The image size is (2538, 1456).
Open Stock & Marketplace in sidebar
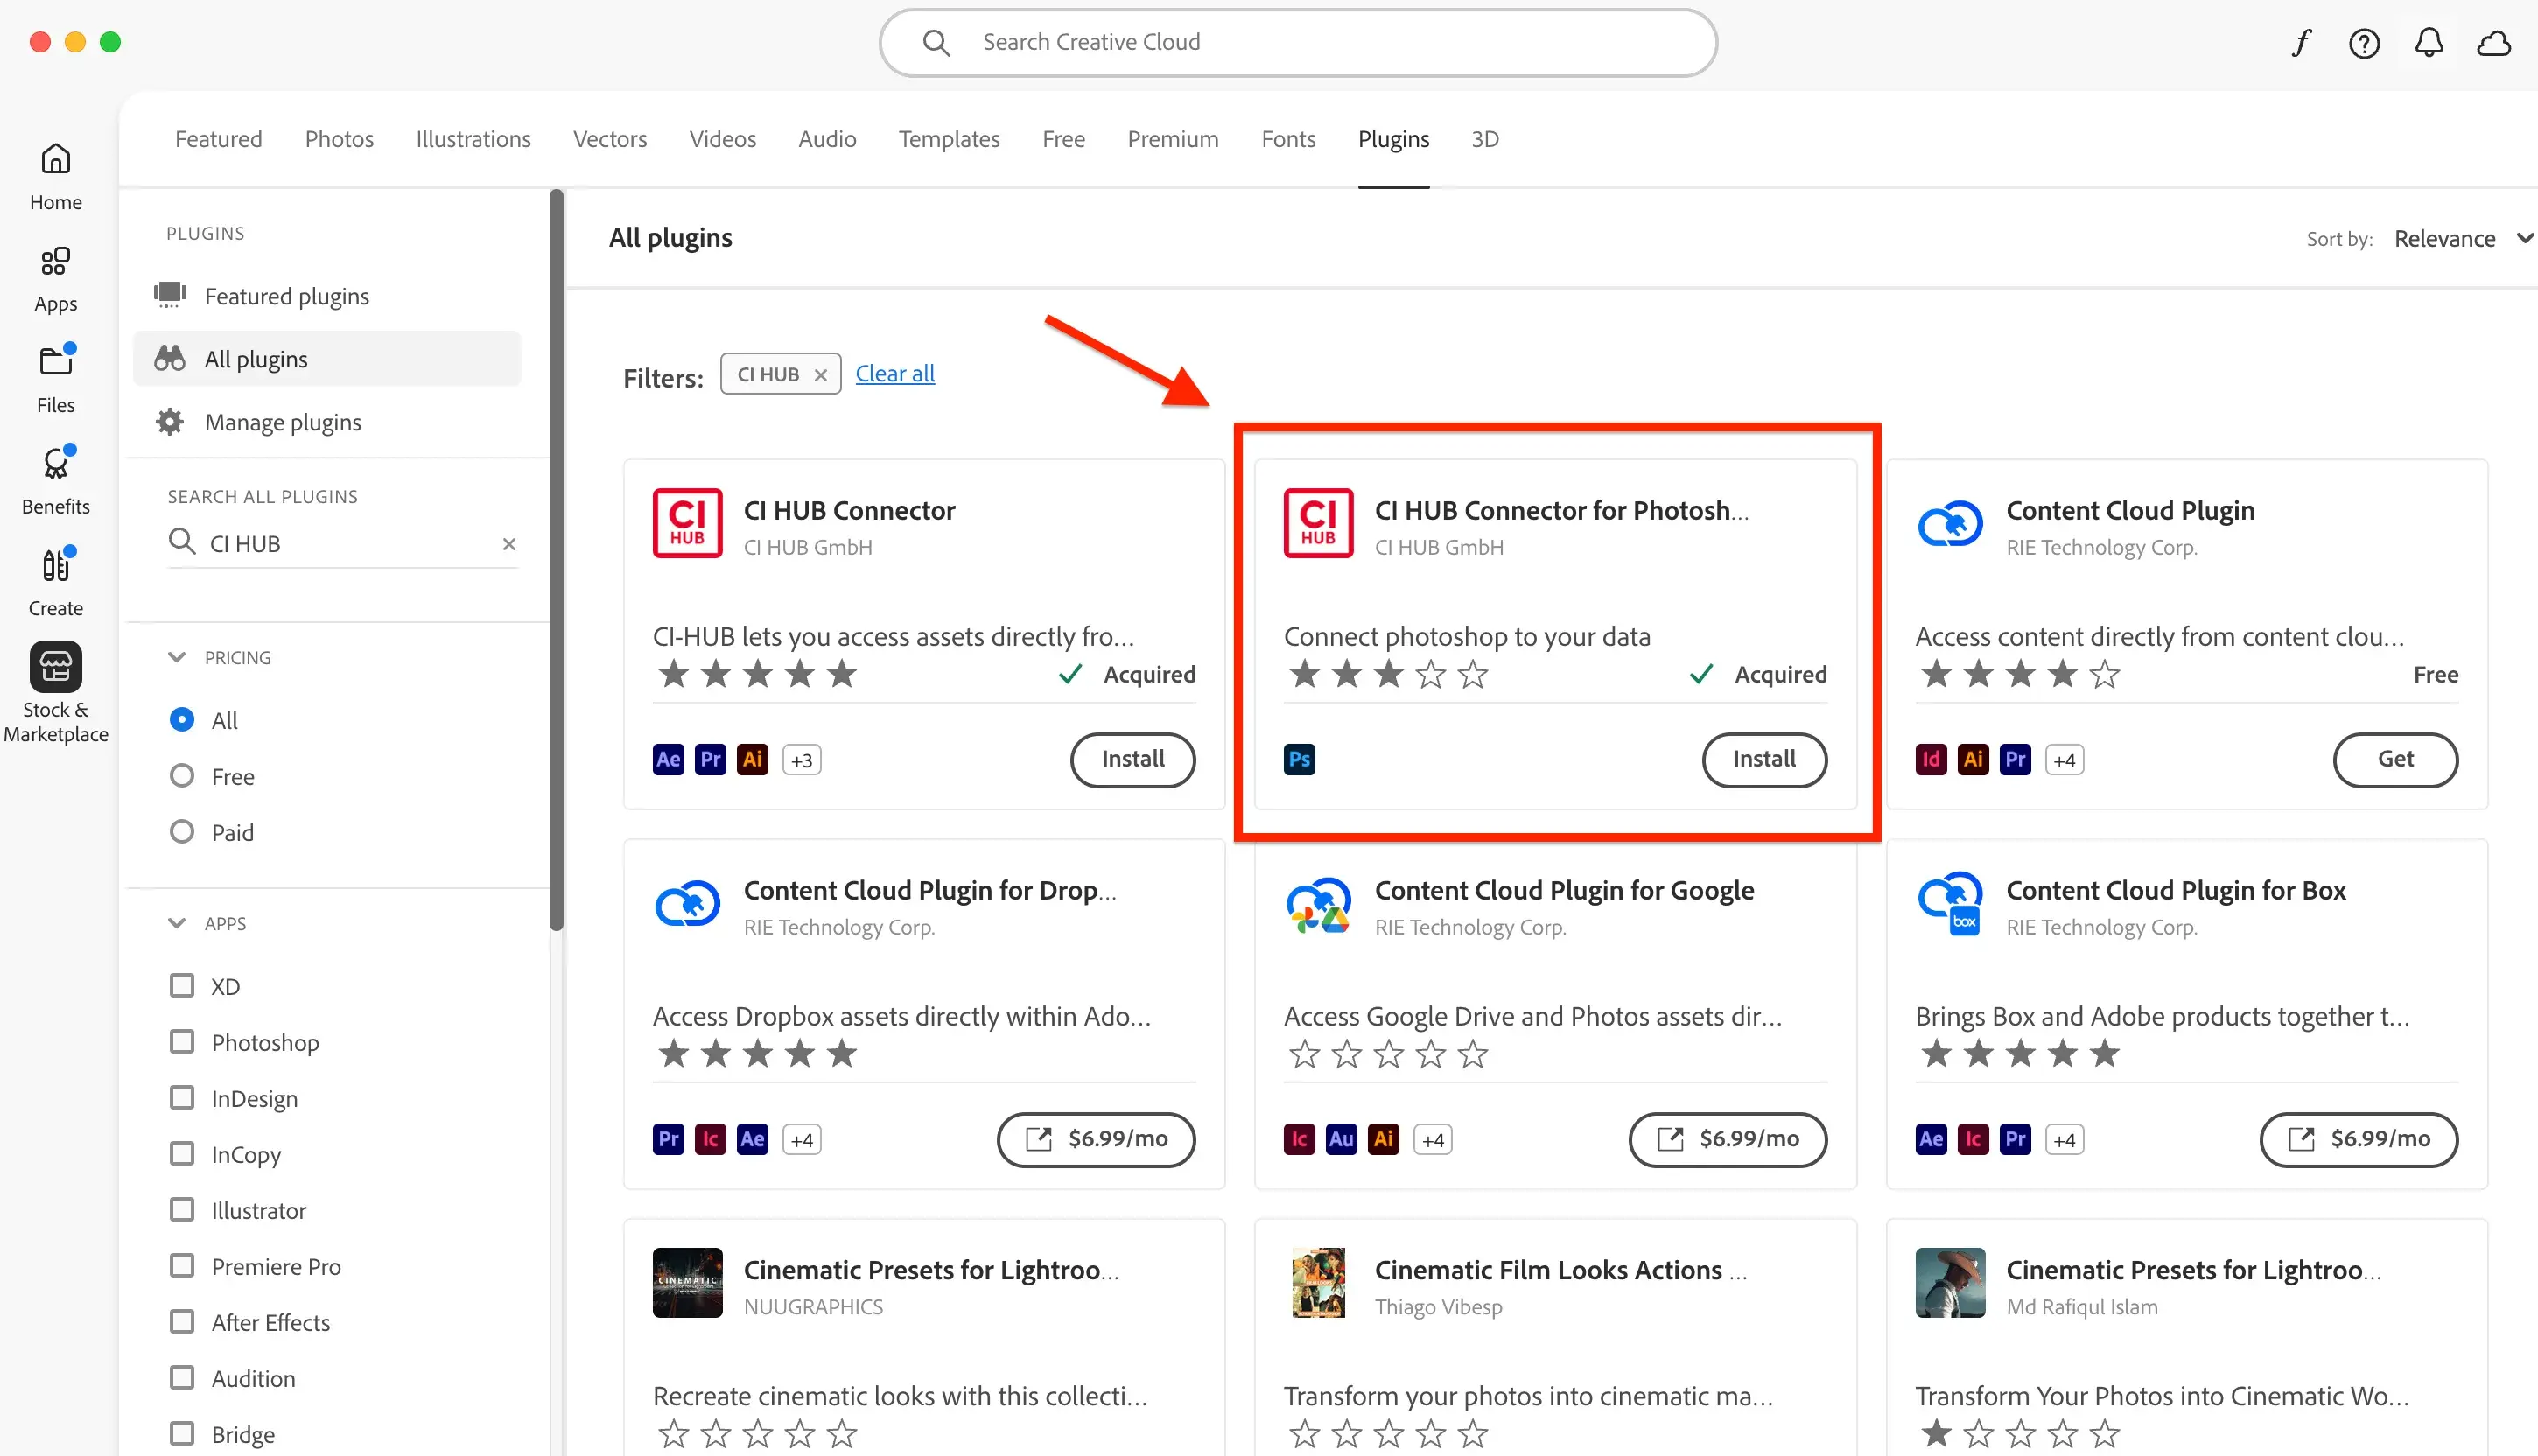(x=55, y=694)
